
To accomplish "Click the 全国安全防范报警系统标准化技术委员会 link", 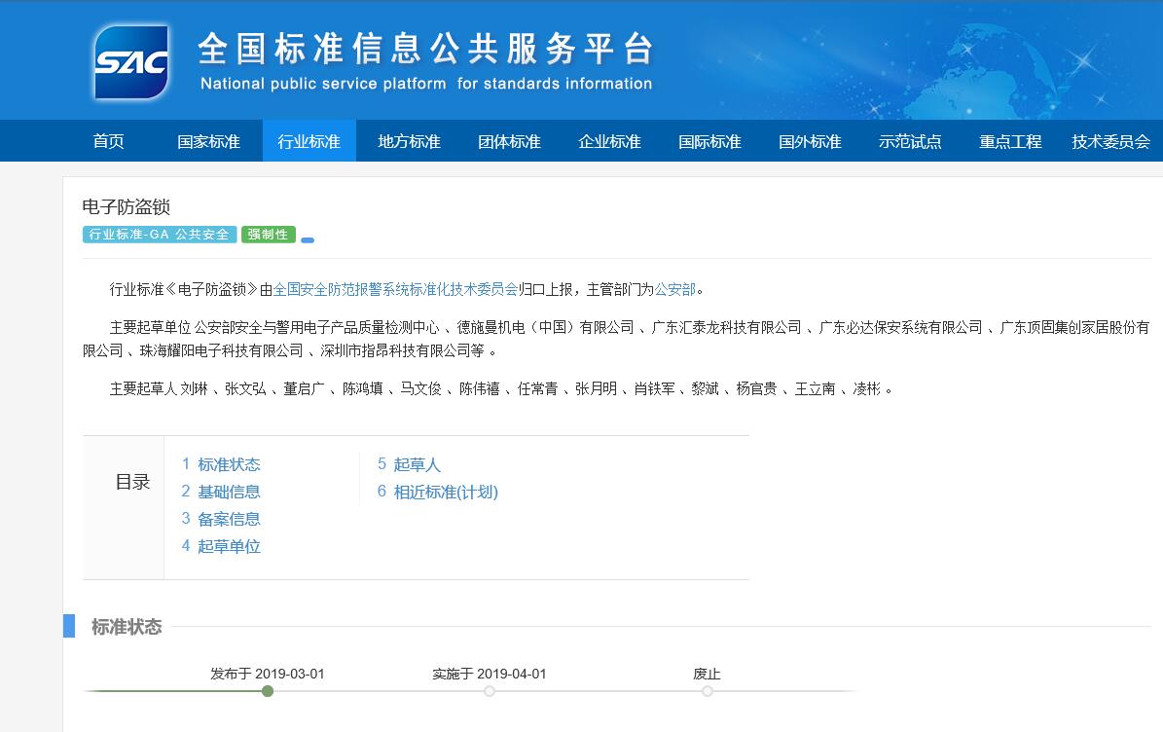I will click(395, 289).
